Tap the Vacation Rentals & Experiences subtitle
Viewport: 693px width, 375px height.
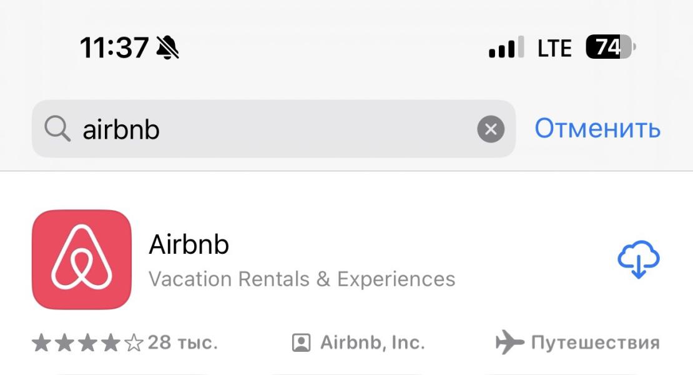coord(302,279)
